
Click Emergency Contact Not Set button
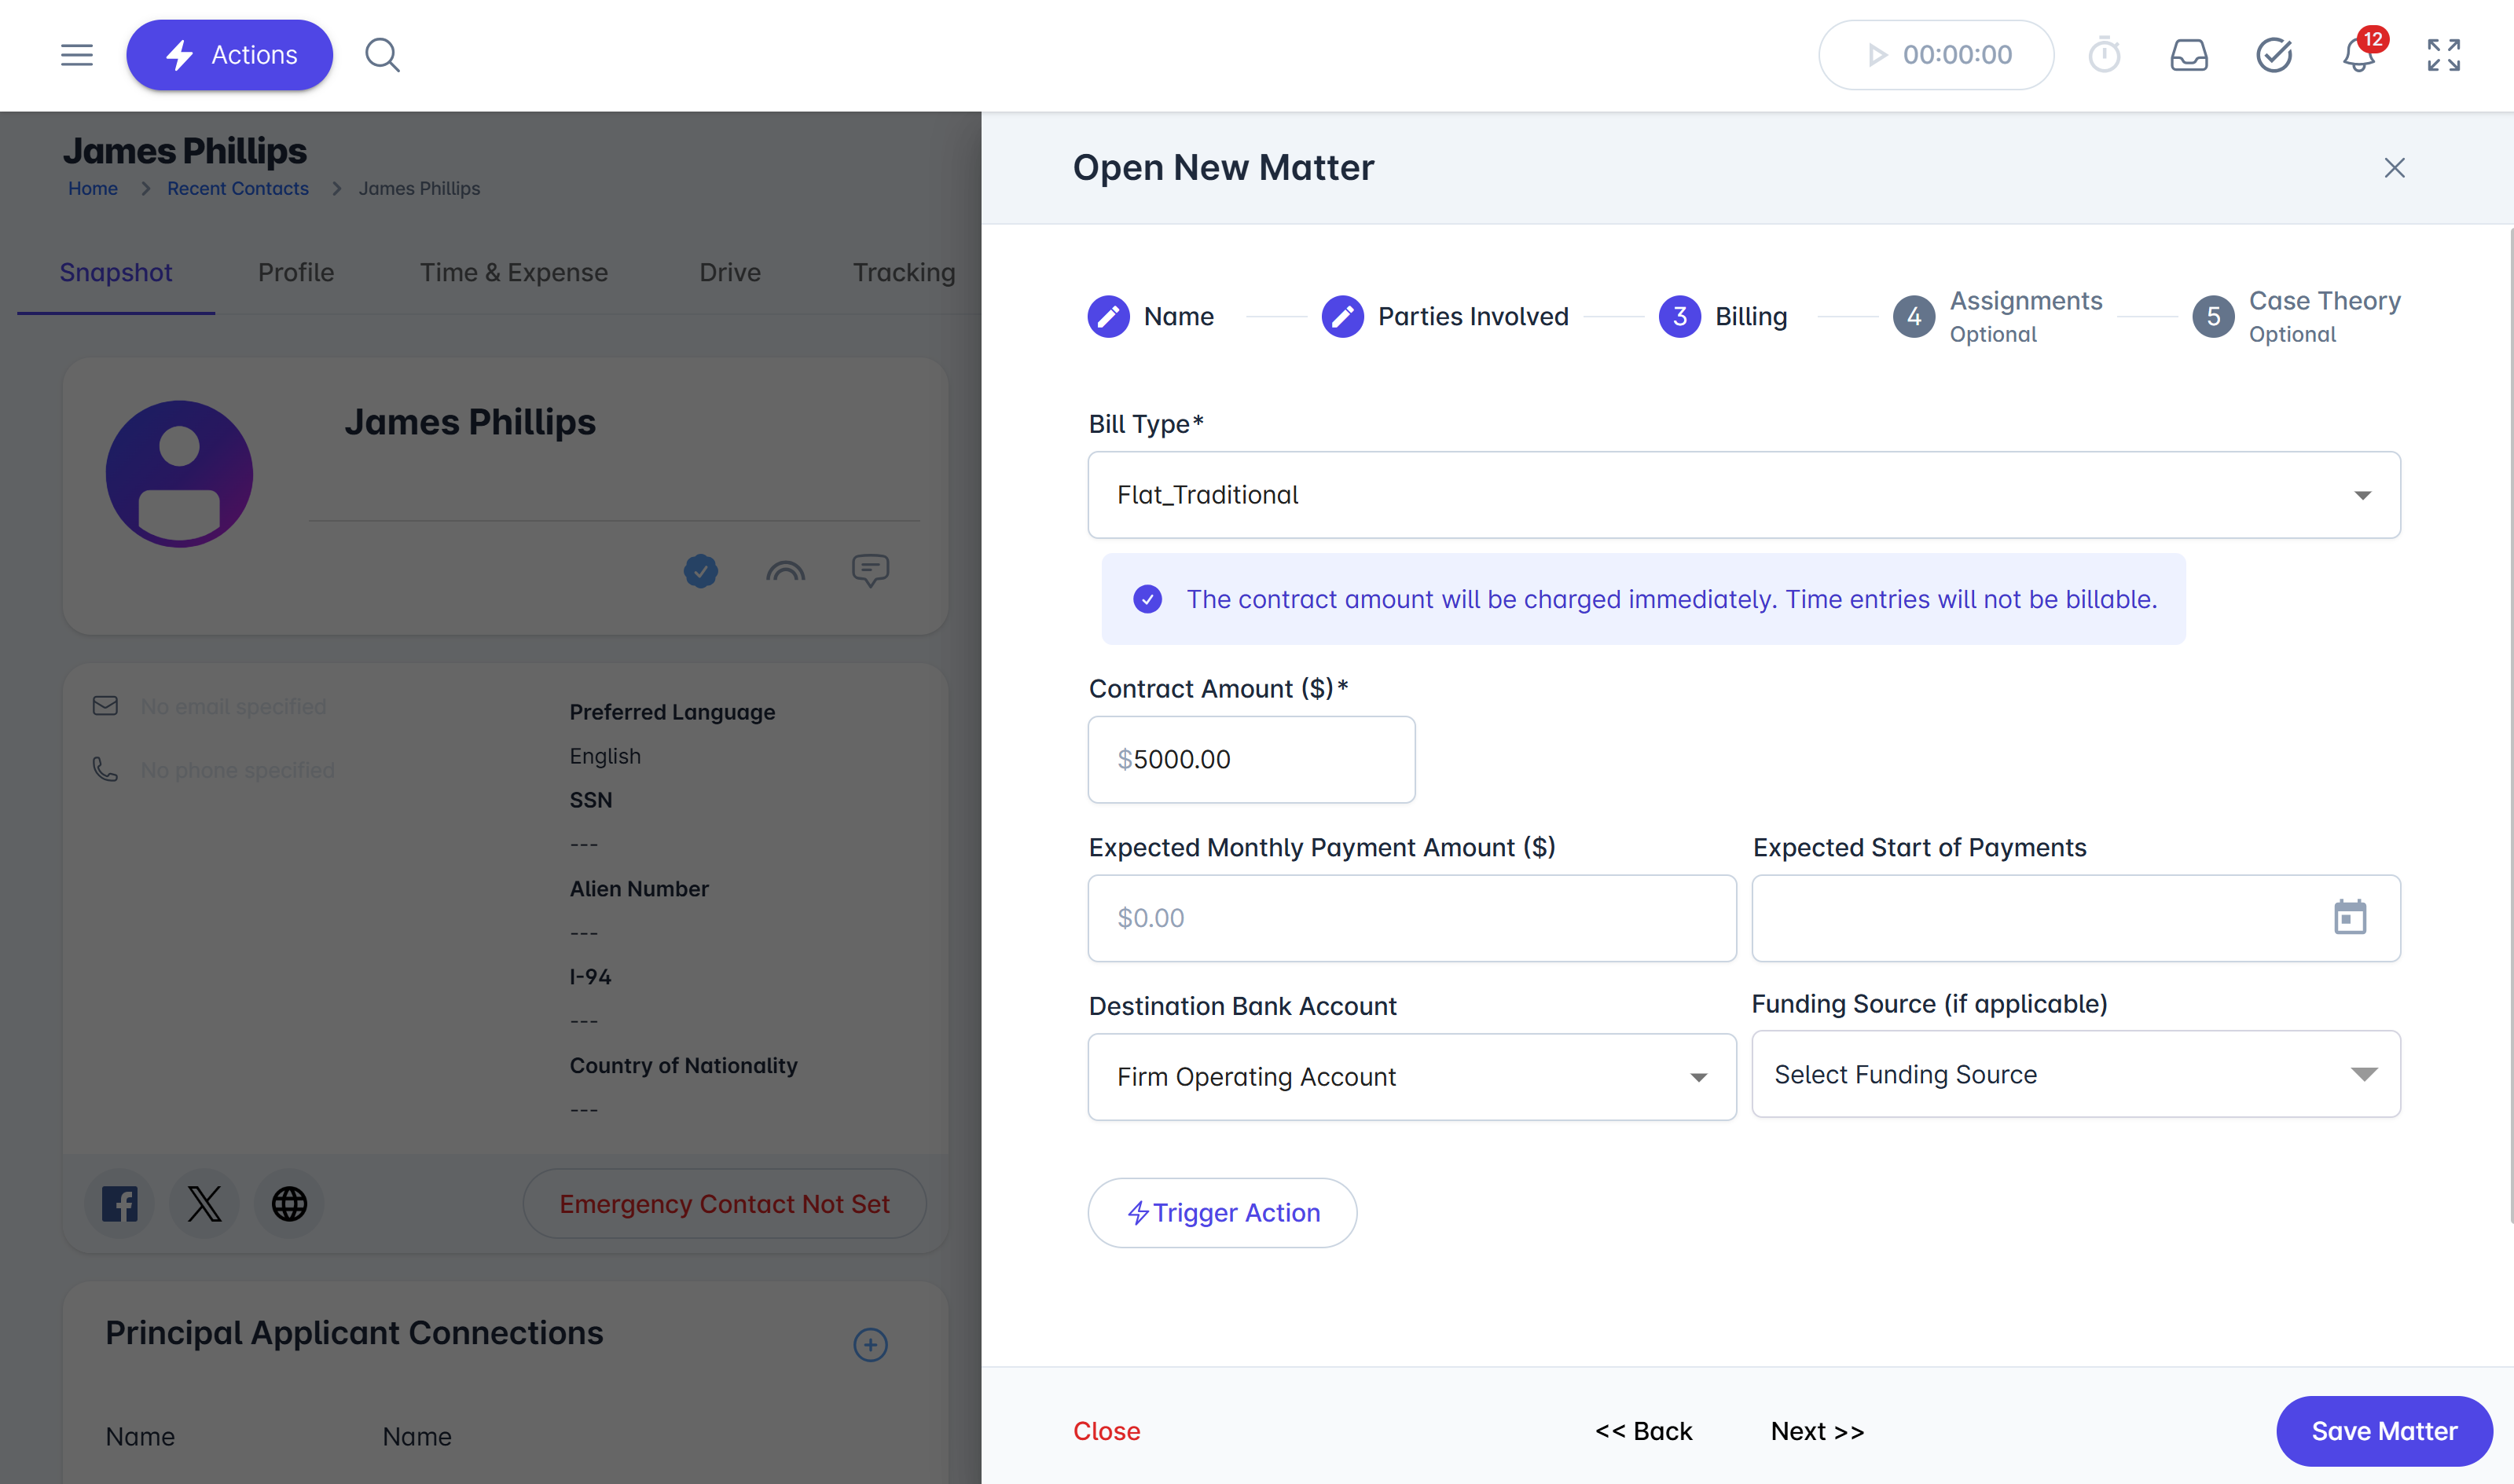tap(725, 1204)
